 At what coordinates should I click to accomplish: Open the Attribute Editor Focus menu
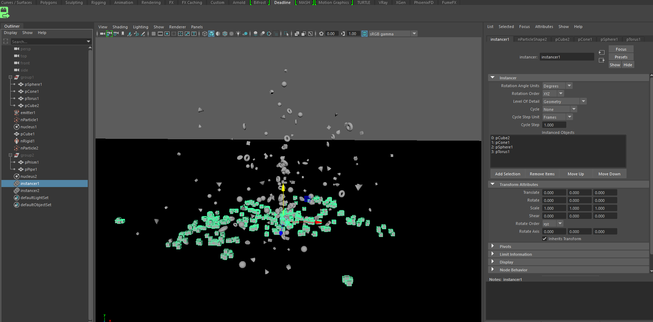[524, 27]
